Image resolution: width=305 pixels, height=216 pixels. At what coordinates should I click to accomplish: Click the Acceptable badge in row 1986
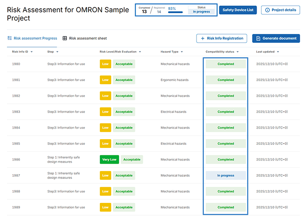132,160
